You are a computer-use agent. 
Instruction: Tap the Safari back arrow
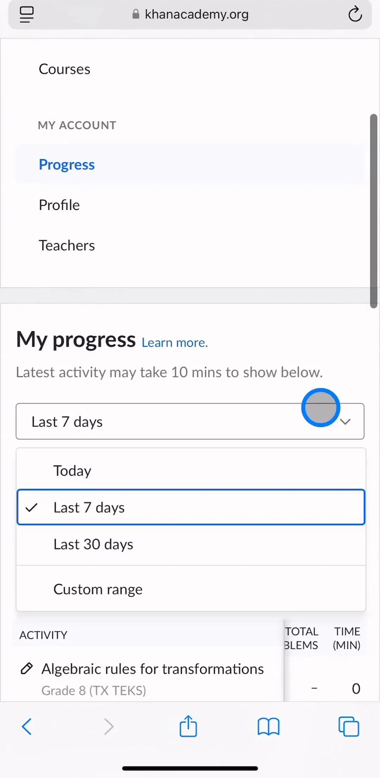click(27, 727)
